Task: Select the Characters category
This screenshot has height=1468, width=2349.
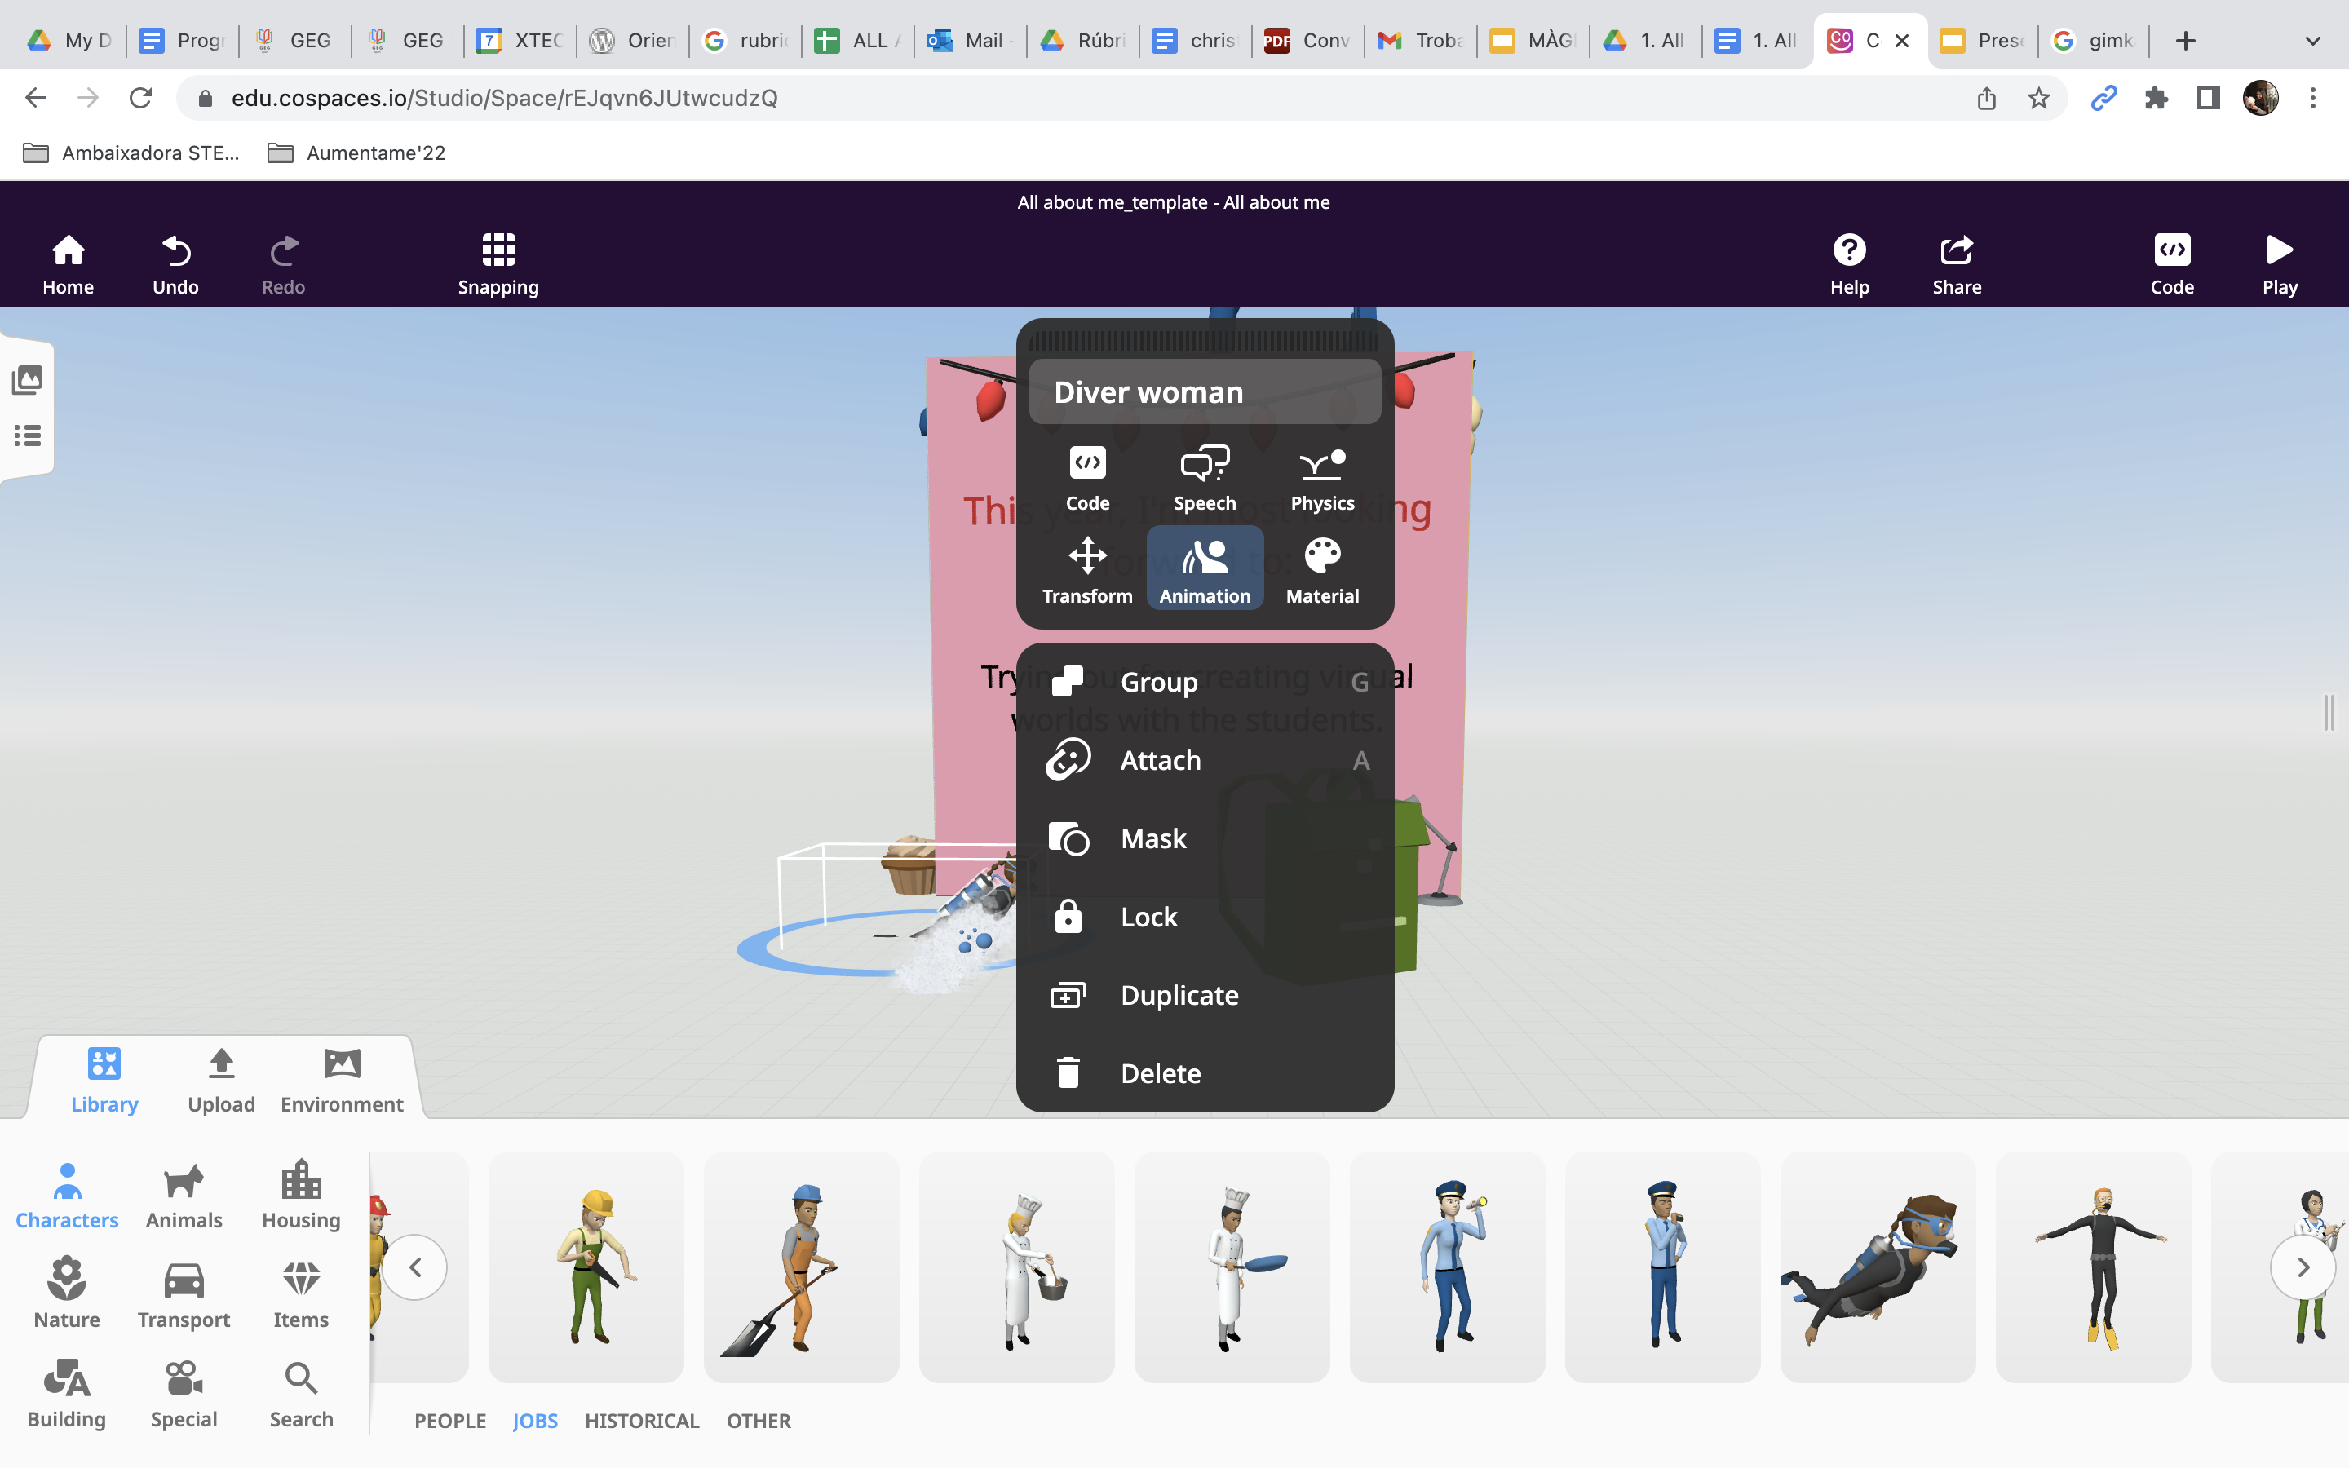Action: (67, 1195)
